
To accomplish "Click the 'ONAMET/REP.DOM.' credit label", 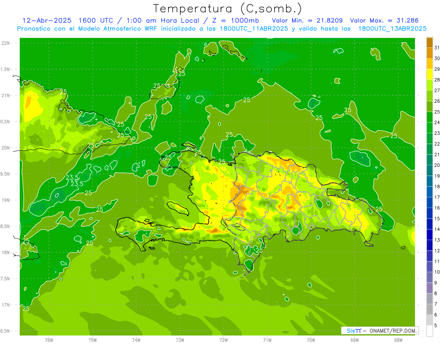I will tap(392, 330).
